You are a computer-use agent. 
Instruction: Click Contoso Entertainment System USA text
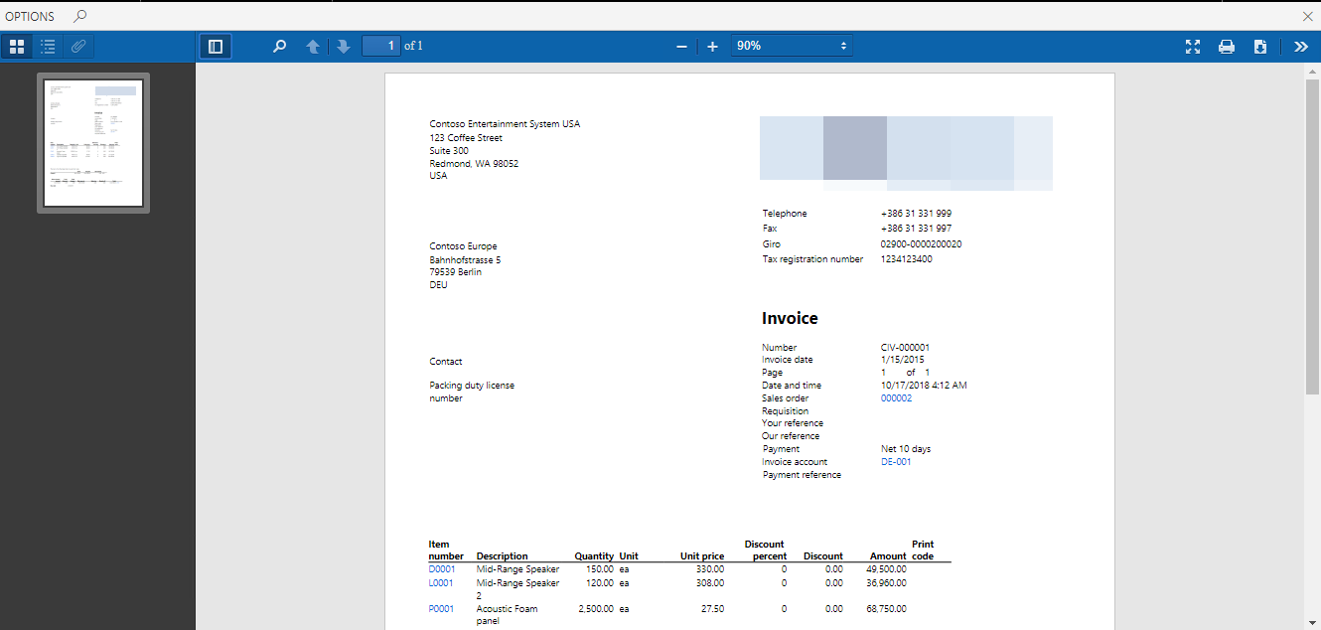(x=505, y=124)
